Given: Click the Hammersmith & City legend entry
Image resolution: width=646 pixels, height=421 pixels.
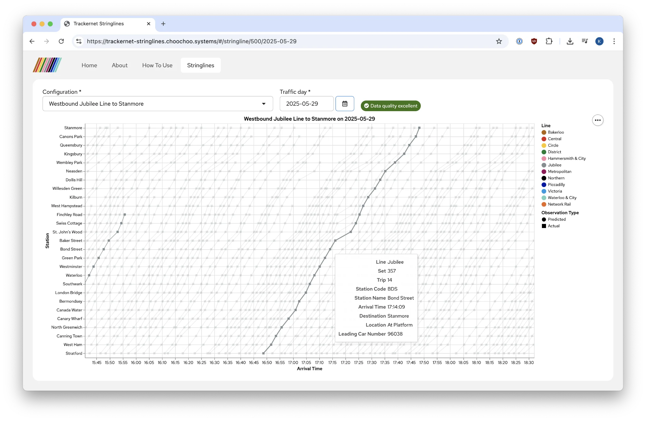Looking at the screenshot, I should 564,159.
